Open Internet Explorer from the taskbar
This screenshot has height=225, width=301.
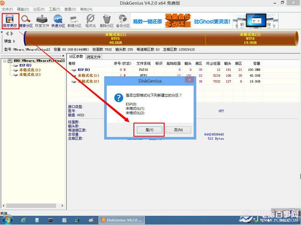(23, 220)
